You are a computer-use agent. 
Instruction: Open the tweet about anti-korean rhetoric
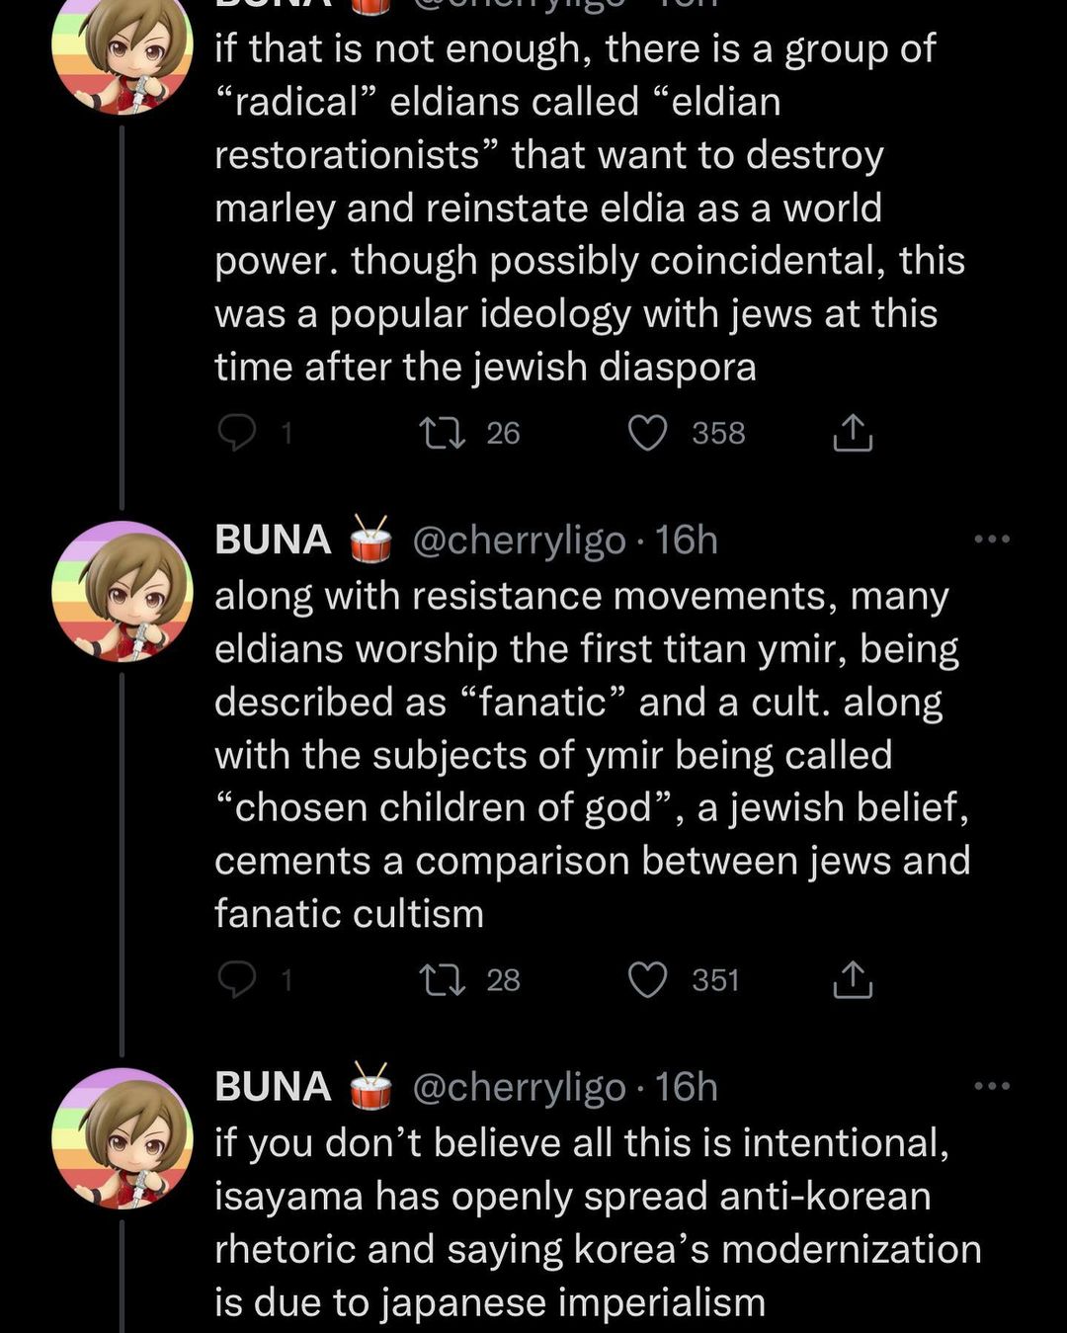(598, 1222)
